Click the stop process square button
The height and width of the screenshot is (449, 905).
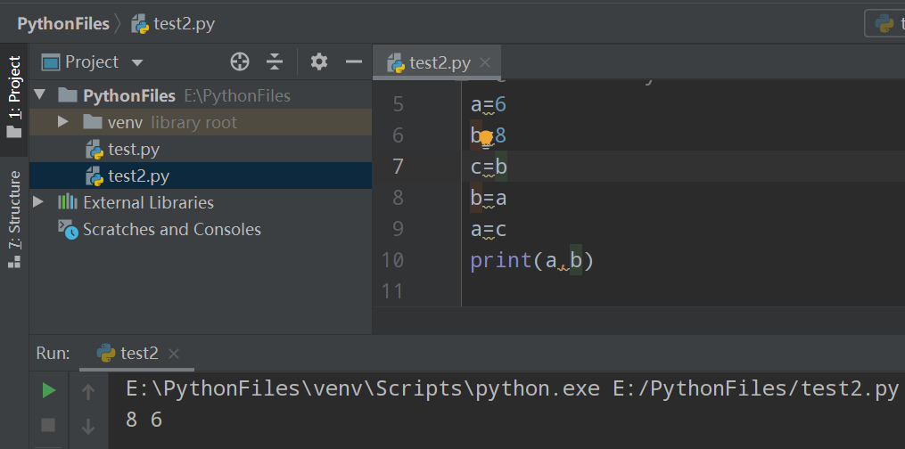click(x=48, y=425)
